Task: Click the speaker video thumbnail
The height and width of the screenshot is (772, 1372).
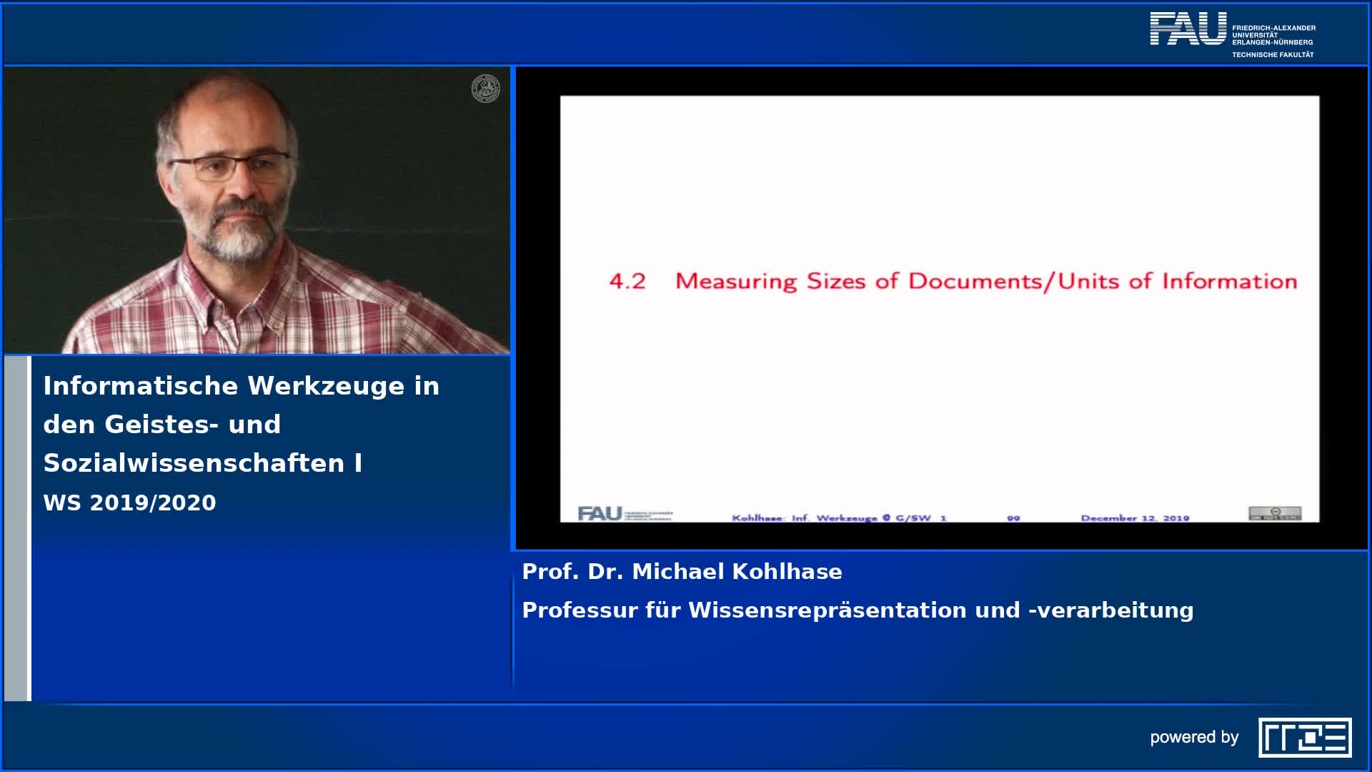Action: coord(257,210)
